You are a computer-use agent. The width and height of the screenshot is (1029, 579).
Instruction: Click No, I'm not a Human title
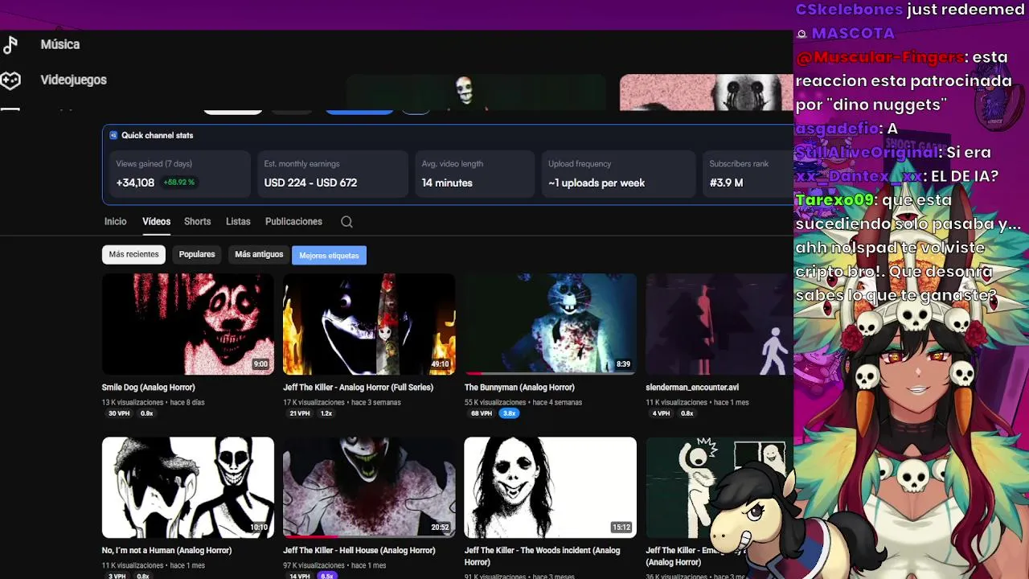[x=166, y=551]
